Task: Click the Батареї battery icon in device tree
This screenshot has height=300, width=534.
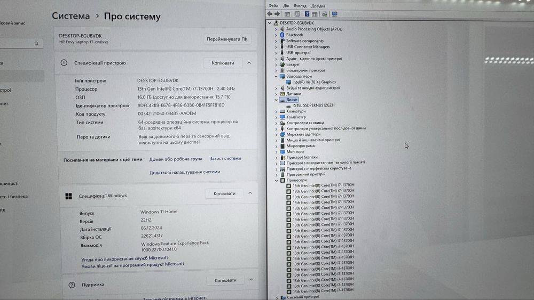Action: [282, 64]
